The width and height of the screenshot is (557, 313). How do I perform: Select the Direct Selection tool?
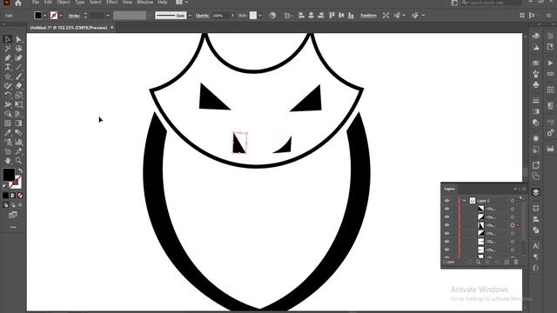(x=18, y=39)
